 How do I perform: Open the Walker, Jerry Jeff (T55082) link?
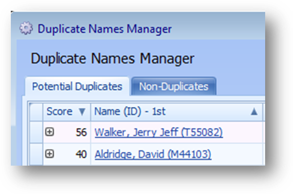pos(159,132)
